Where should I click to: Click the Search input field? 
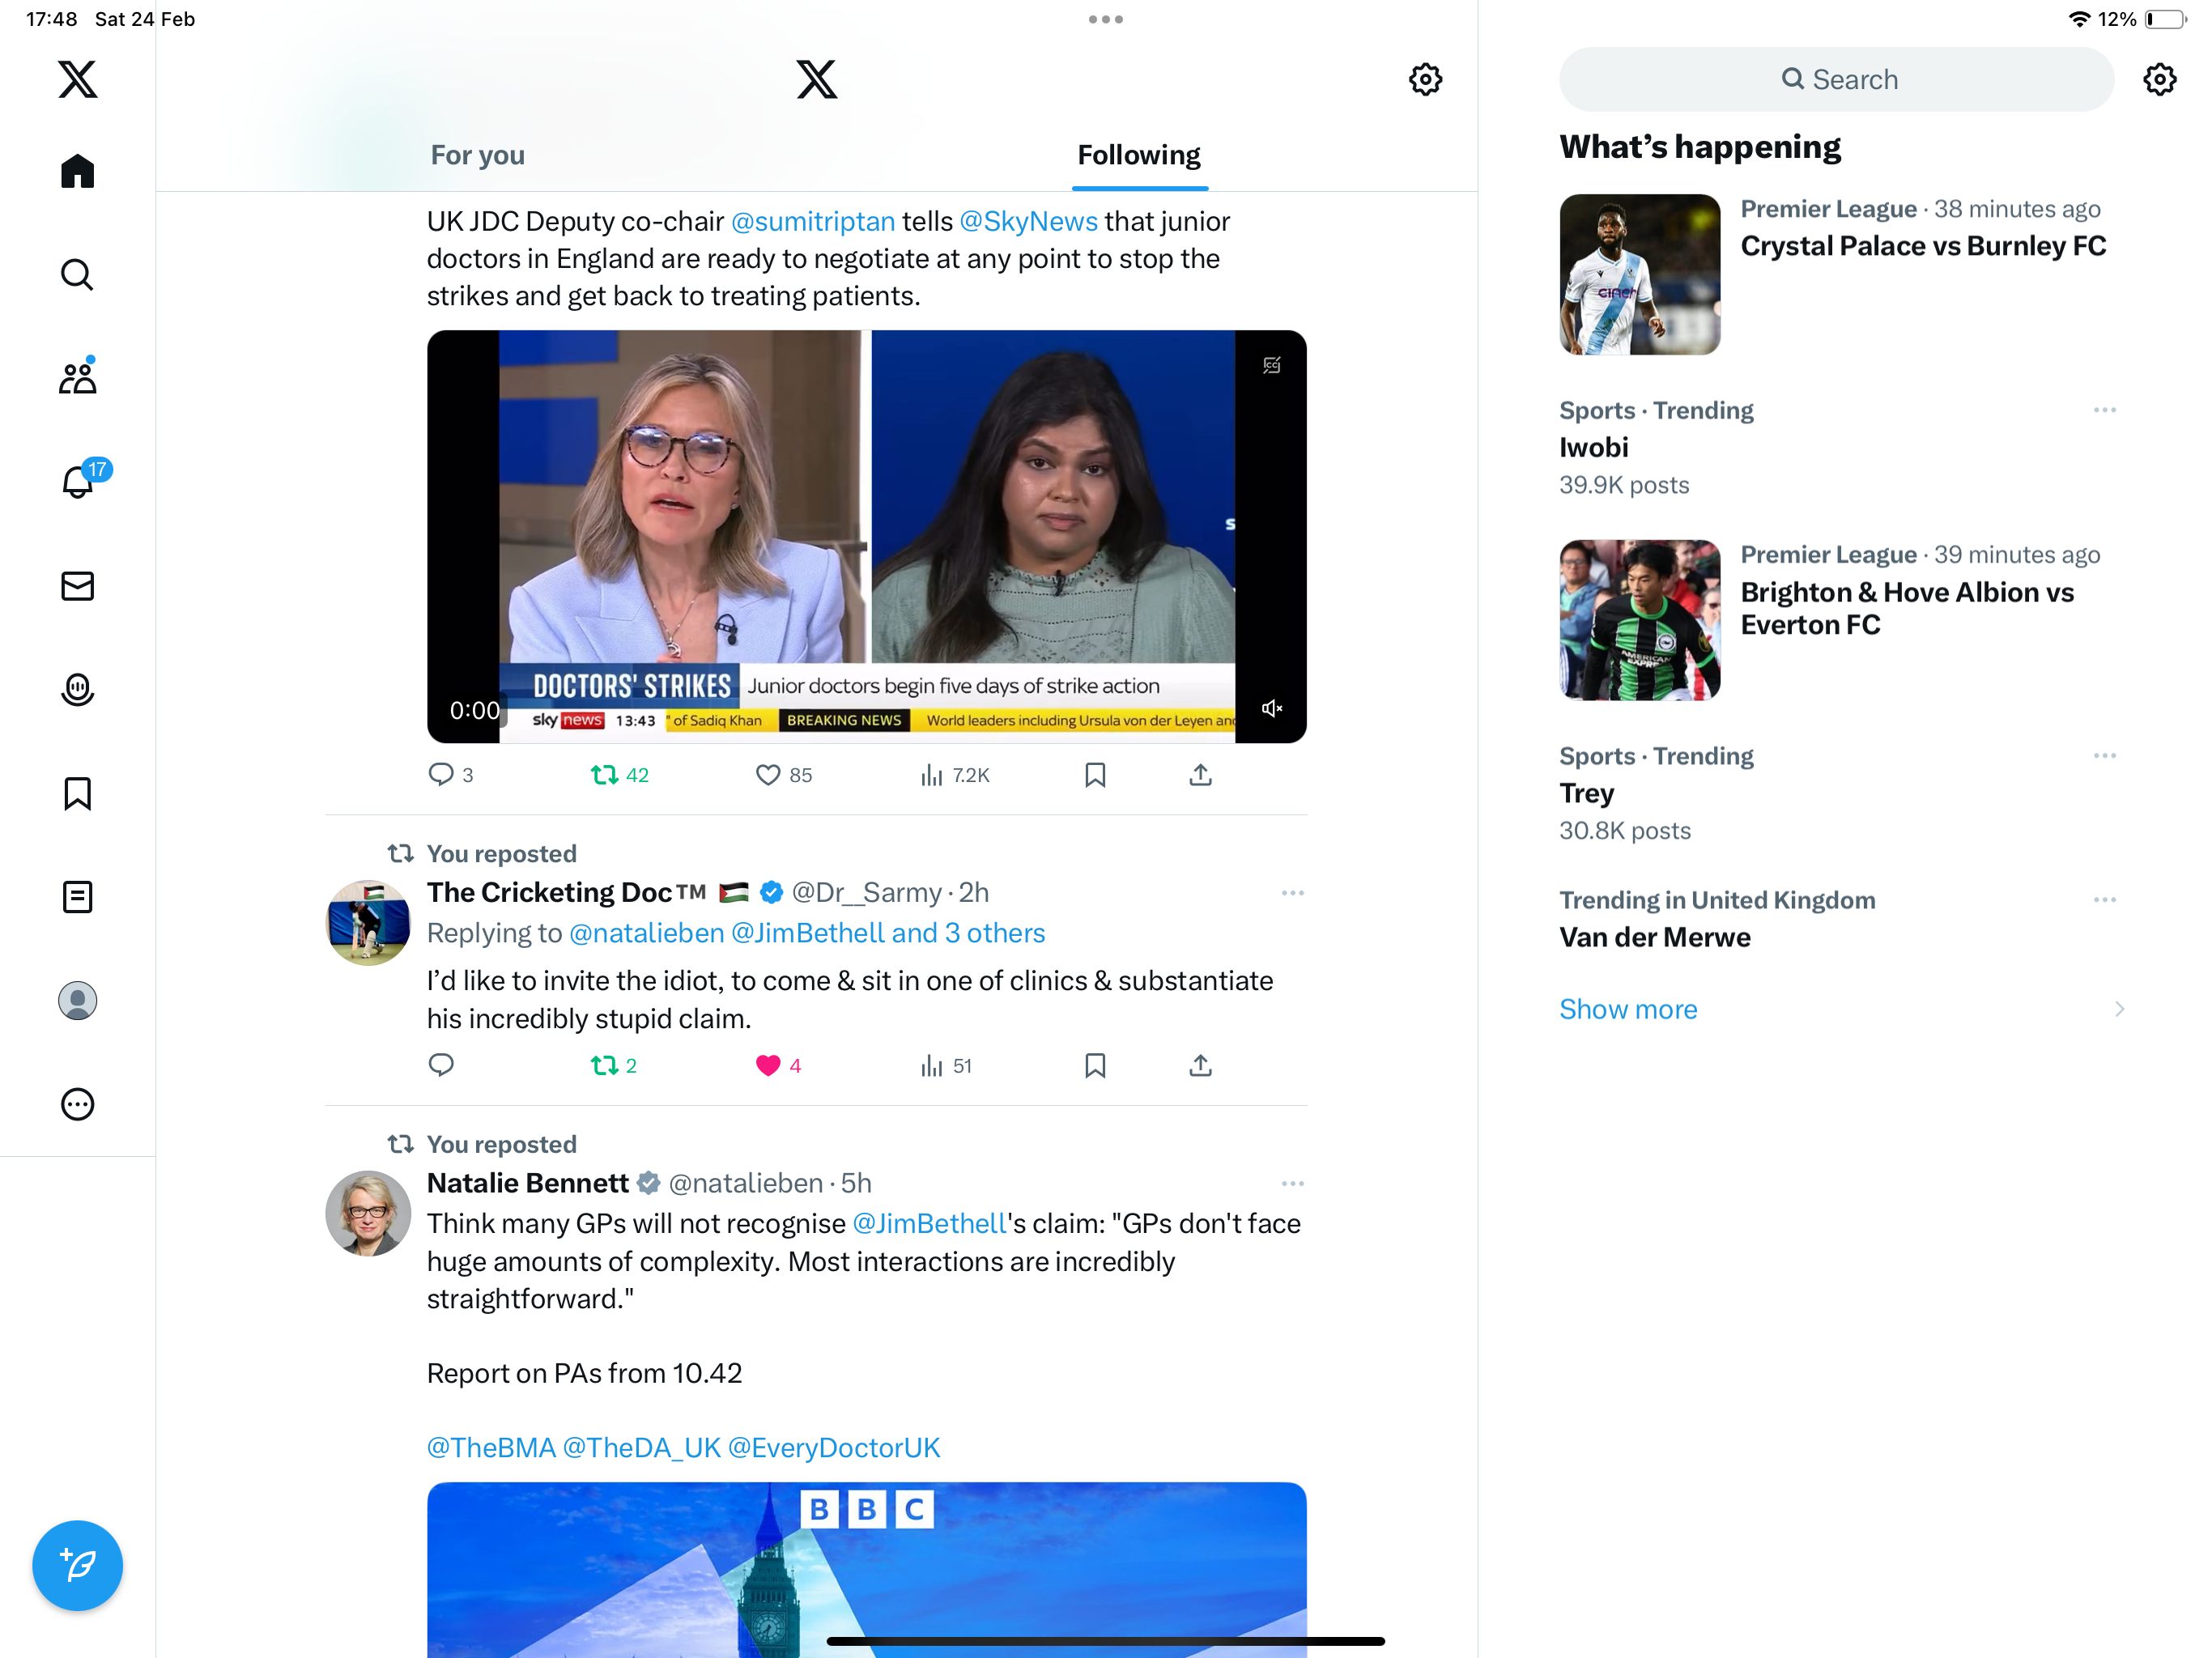(x=1836, y=79)
